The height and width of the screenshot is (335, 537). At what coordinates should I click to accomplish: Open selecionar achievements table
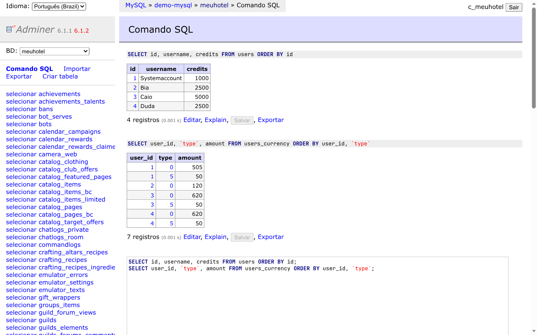[43, 94]
